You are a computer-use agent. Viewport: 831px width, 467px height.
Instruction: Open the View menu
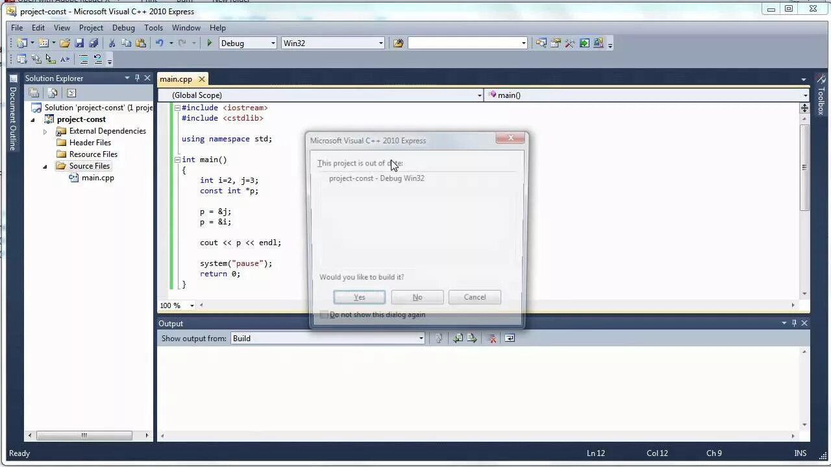(x=62, y=28)
